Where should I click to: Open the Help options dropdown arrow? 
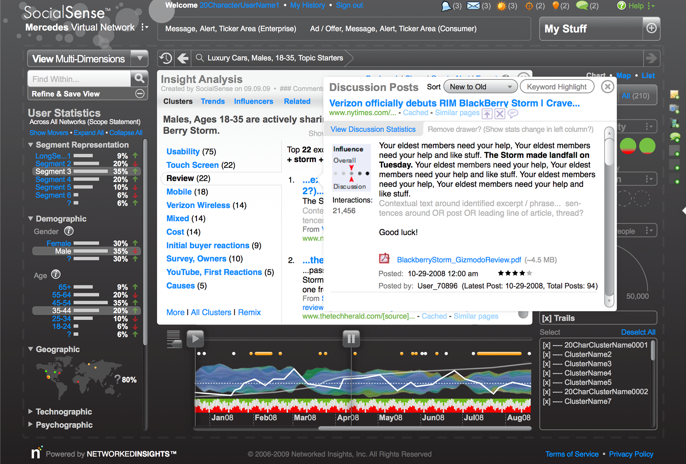(651, 6)
